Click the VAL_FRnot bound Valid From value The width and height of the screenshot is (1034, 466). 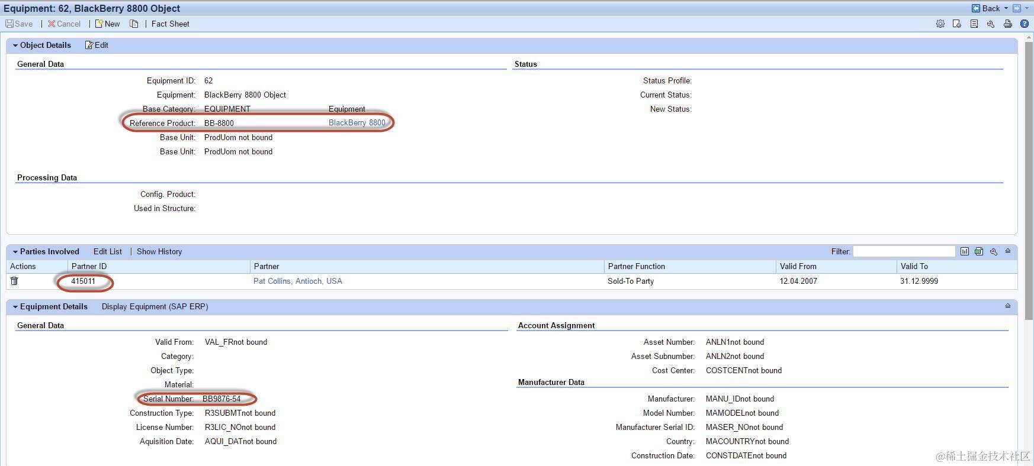[x=236, y=342]
